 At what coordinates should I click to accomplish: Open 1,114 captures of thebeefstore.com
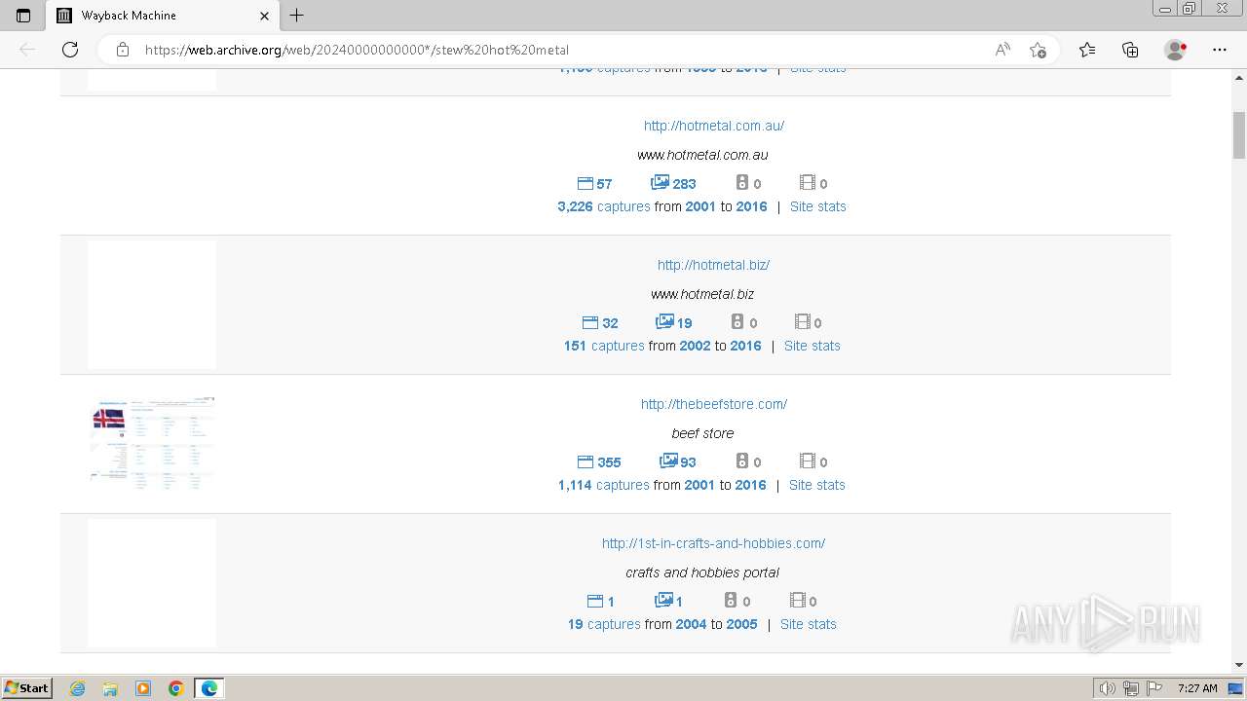pyautogui.click(x=604, y=485)
